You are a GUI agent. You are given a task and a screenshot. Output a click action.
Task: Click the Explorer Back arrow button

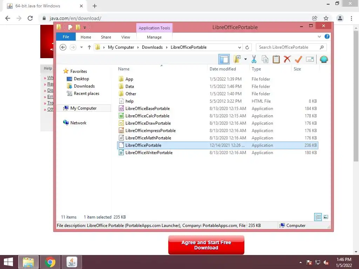point(63,47)
